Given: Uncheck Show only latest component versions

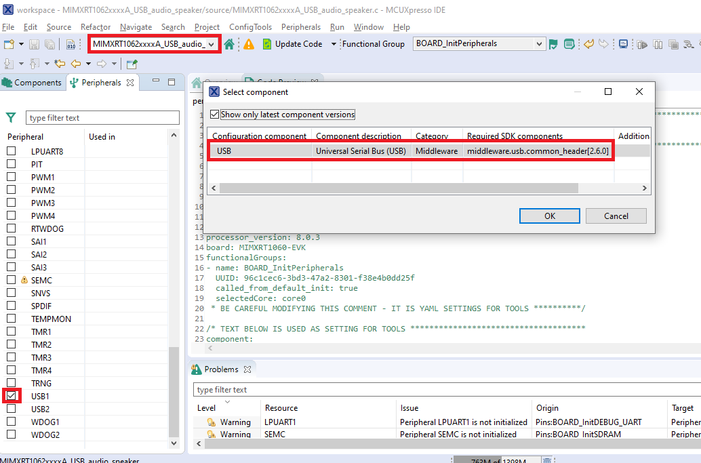Looking at the screenshot, I should (215, 114).
